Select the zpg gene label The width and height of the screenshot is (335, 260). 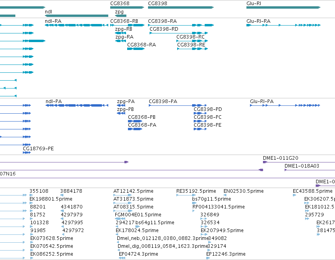(119, 12)
